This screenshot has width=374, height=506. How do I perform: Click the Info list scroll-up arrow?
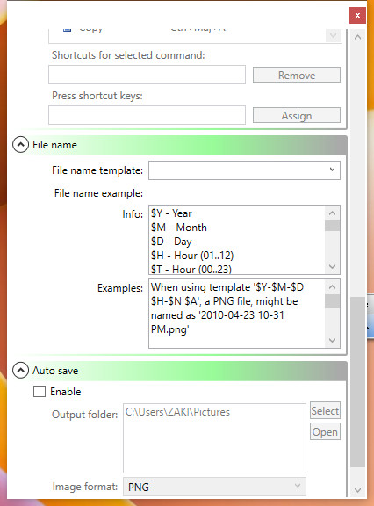[332, 213]
